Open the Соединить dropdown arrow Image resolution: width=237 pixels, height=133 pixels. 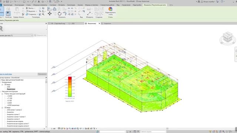click(37, 14)
